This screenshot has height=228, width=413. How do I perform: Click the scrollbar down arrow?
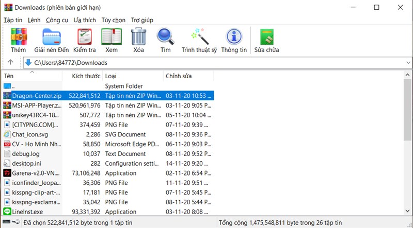coord(407,211)
